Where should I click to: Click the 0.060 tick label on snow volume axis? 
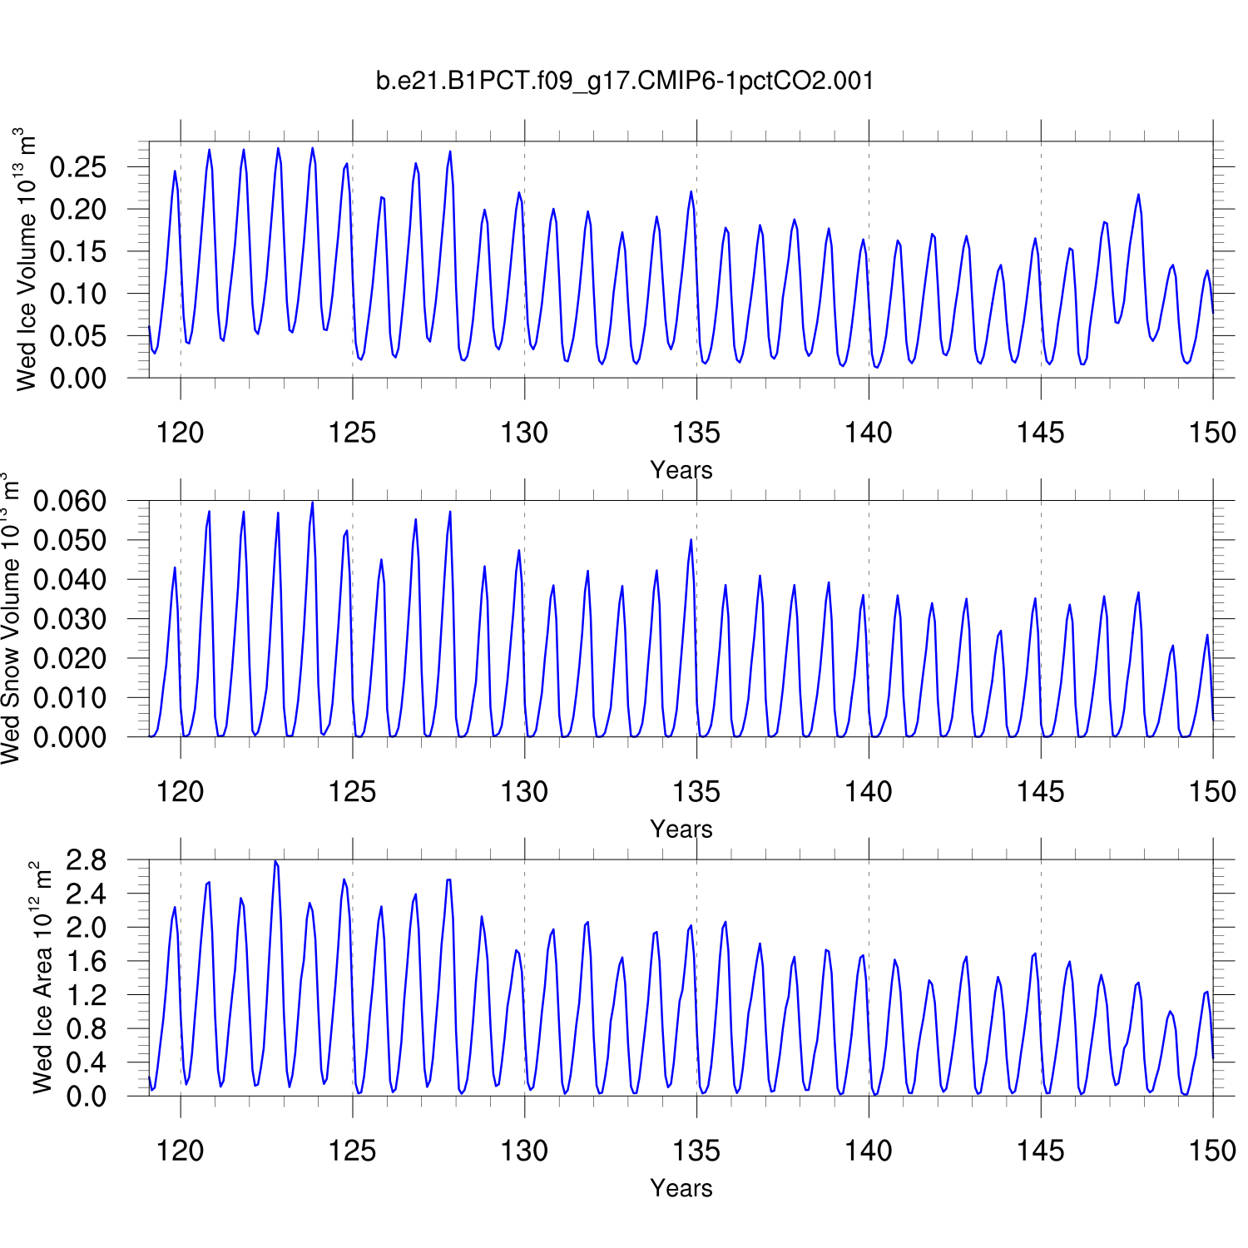tap(70, 501)
